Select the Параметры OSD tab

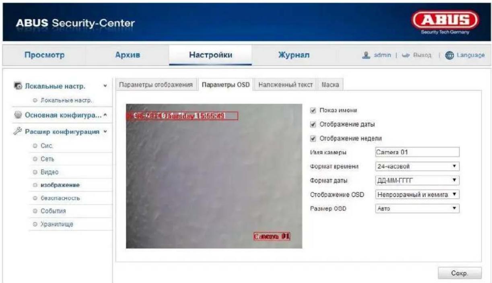coord(226,85)
